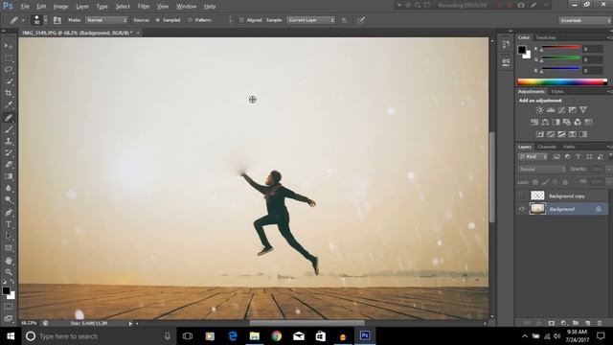
Task: Select the Rectangular Marquee tool
Action: coord(9,57)
